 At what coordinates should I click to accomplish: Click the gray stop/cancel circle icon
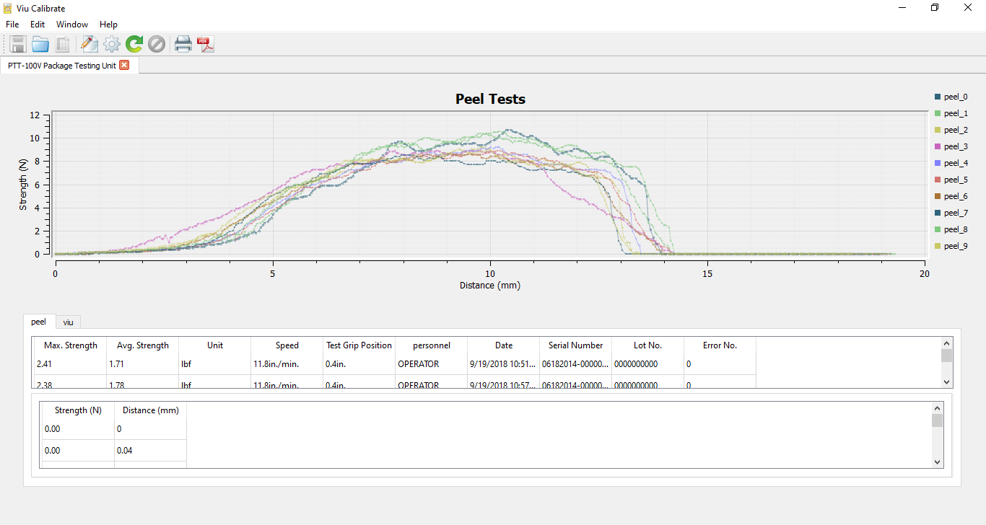click(156, 44)
